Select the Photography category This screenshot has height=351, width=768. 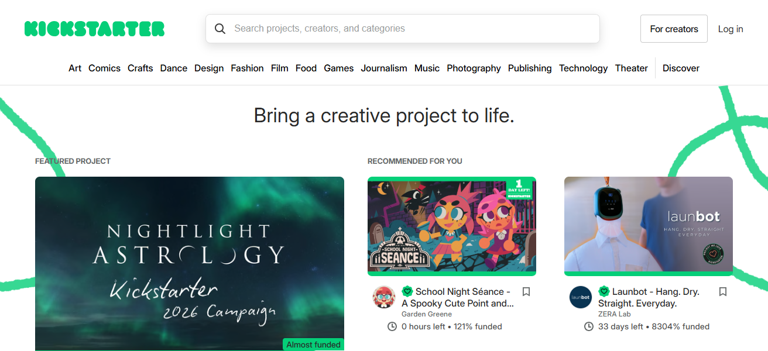coord(474,68)
